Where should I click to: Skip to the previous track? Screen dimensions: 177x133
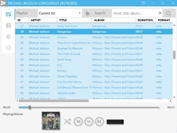(x=78, y=121)
